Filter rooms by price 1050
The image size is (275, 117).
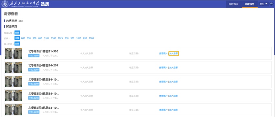tap(79, 38)
